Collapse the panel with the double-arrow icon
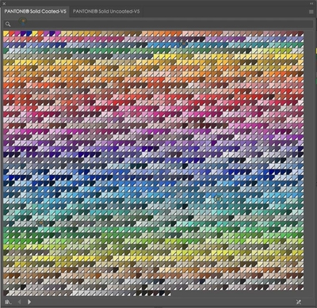The height and width of the screenshot is (308, 317). tap(311, 4)
